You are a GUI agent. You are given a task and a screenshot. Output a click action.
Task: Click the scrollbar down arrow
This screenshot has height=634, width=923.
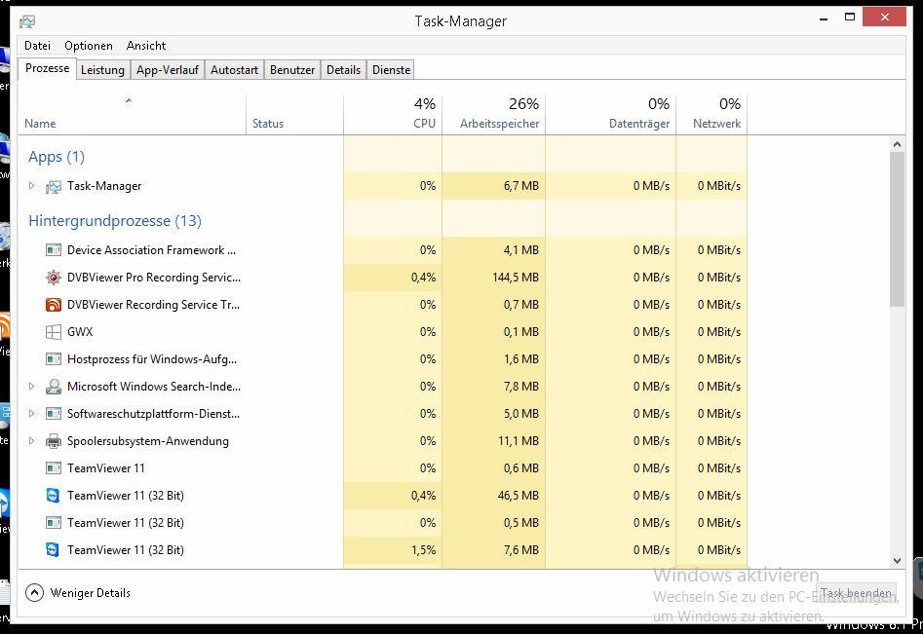[897, 561]
